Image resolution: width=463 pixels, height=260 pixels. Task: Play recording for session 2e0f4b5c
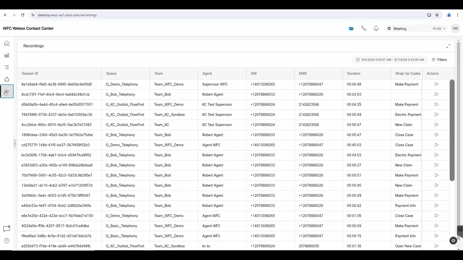[436, 195]
